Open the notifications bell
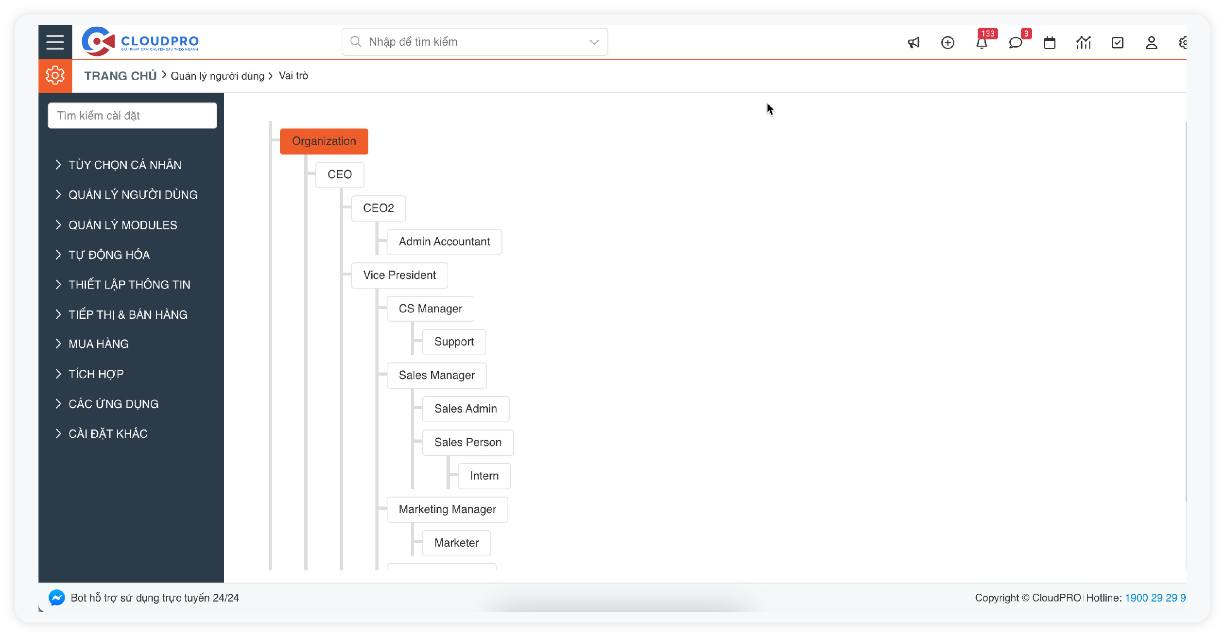Viewport: 1225px width, 637px height. [x=982, y=43]
